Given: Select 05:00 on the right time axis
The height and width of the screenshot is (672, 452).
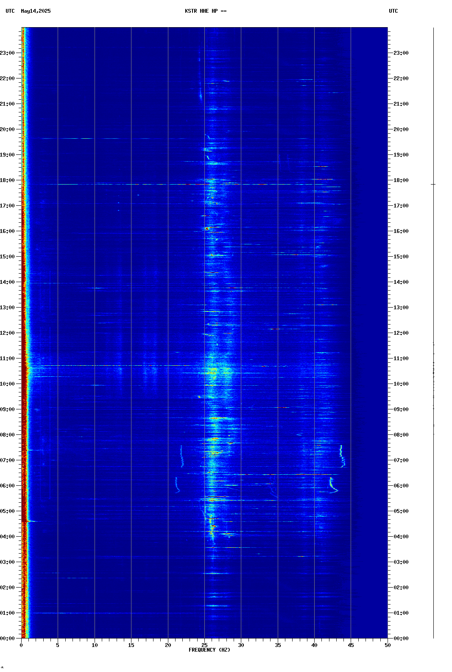Looking at the screenshot, I should click(401, 511).
